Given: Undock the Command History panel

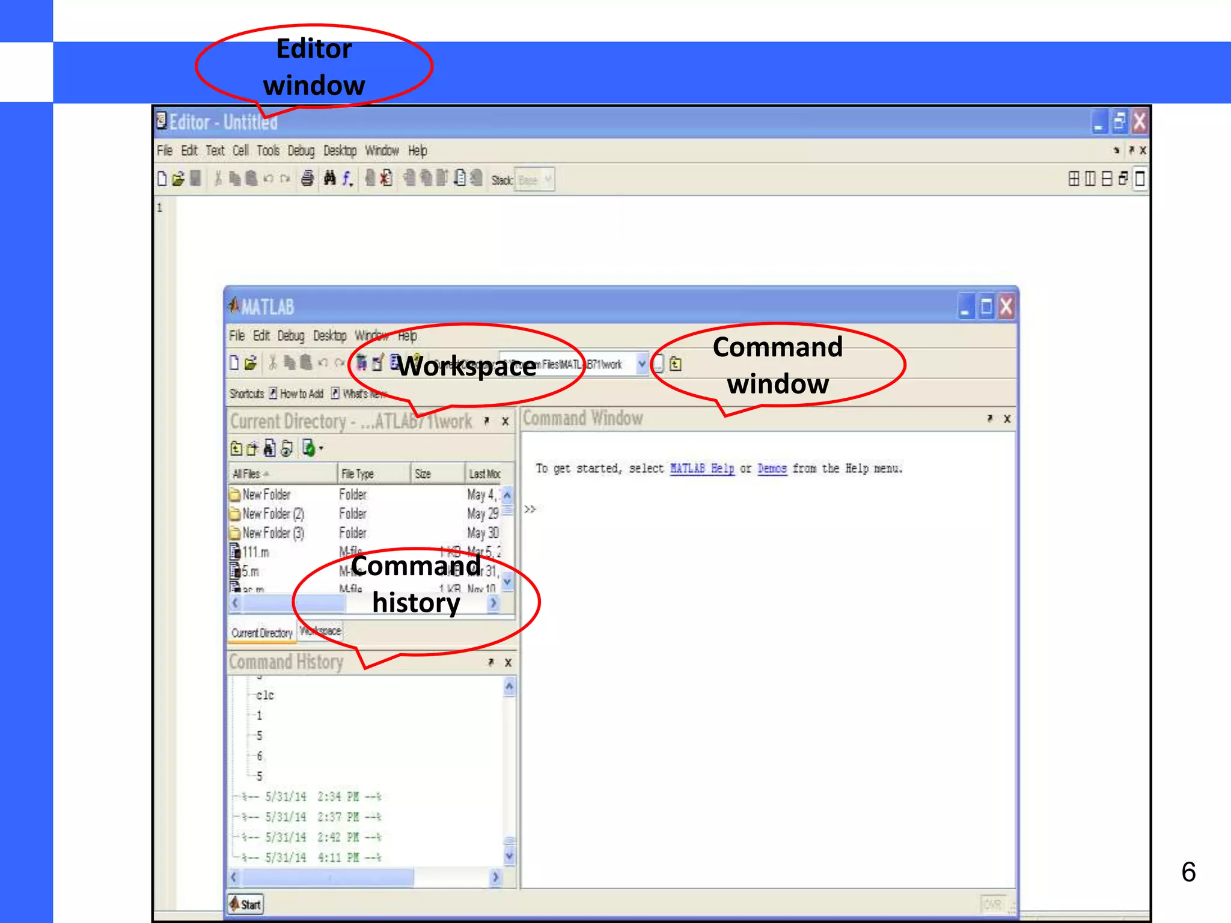Looking at the screenshot, I should (490, 662).
